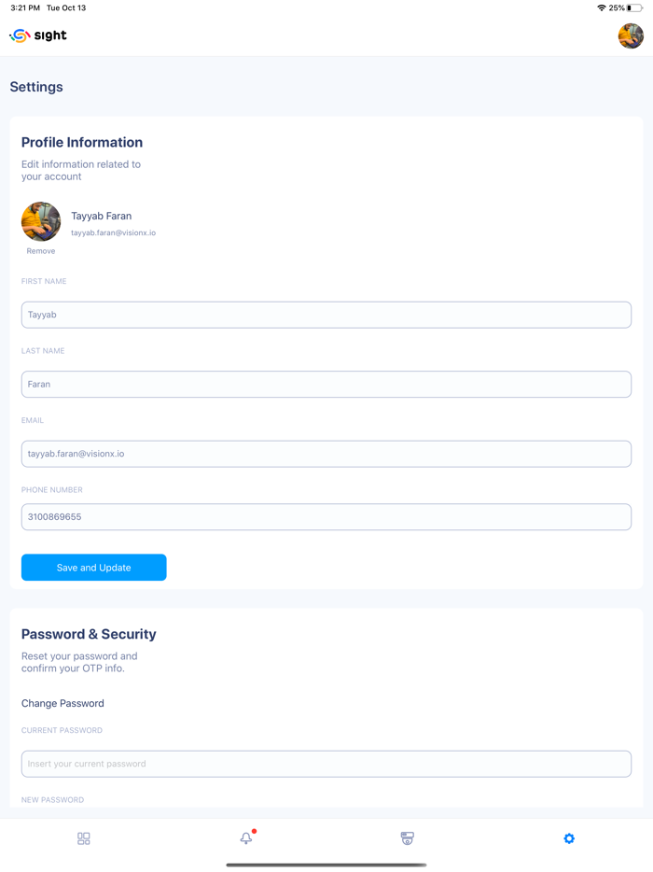Open the notifications bell tab
653x872 pixels.
246,838
